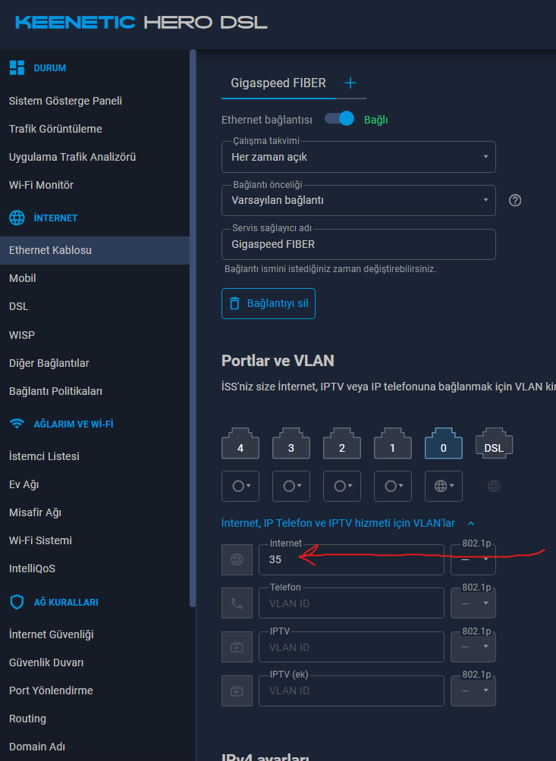
Task: Click the sidebar vertical scrollbar
Action: pyautogui.click(x=193, y=327)
